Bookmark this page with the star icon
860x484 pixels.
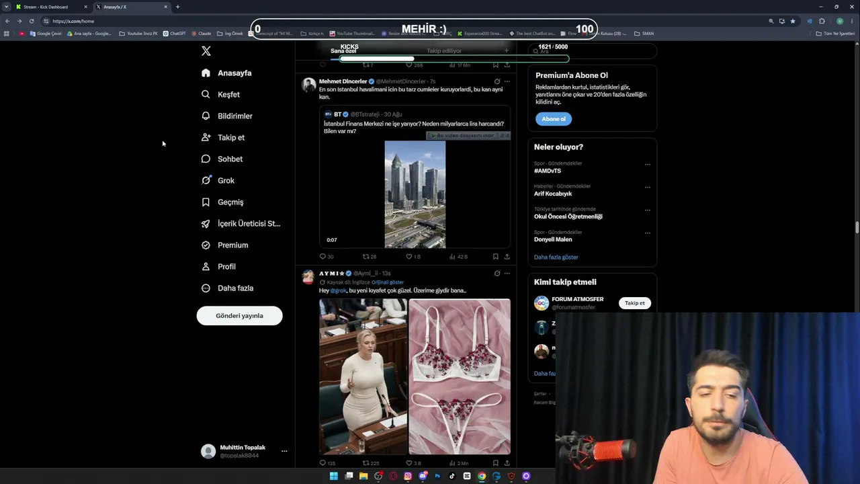[793, 21]
